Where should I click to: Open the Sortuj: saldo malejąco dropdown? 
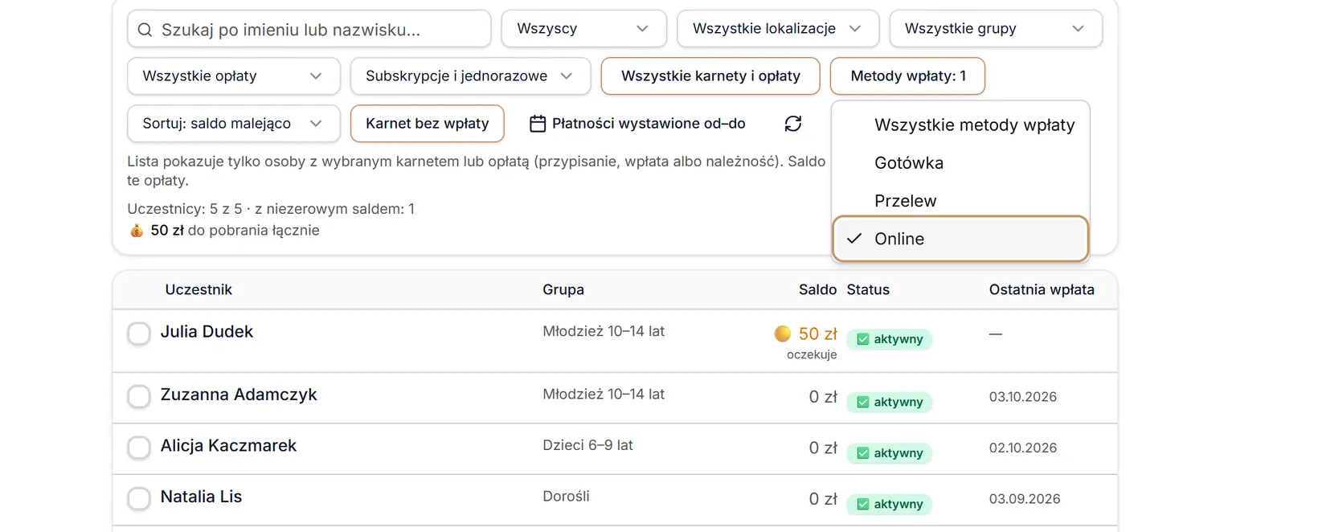pos(234,124)
